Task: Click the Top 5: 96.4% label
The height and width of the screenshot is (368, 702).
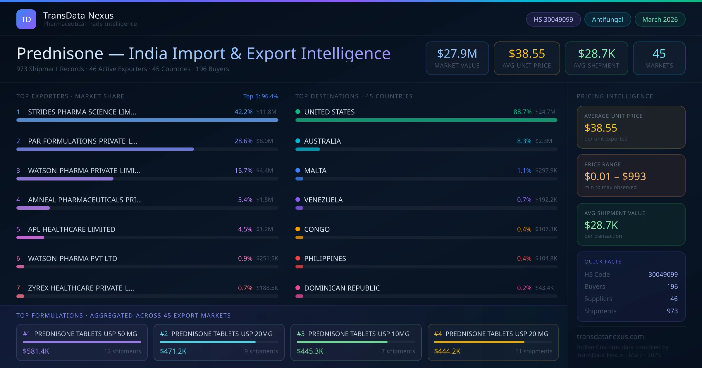Action: tap(260, 96)
